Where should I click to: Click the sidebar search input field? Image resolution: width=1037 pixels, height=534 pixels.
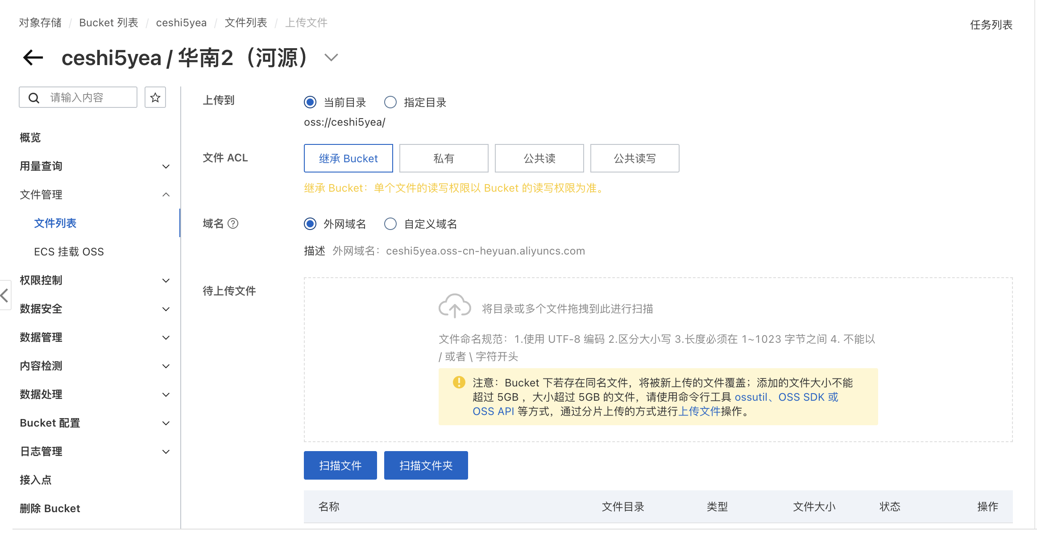point(89,98)
